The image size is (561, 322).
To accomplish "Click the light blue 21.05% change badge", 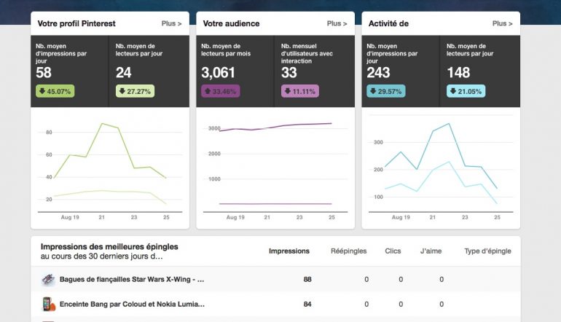I will (x=466, y=91).
